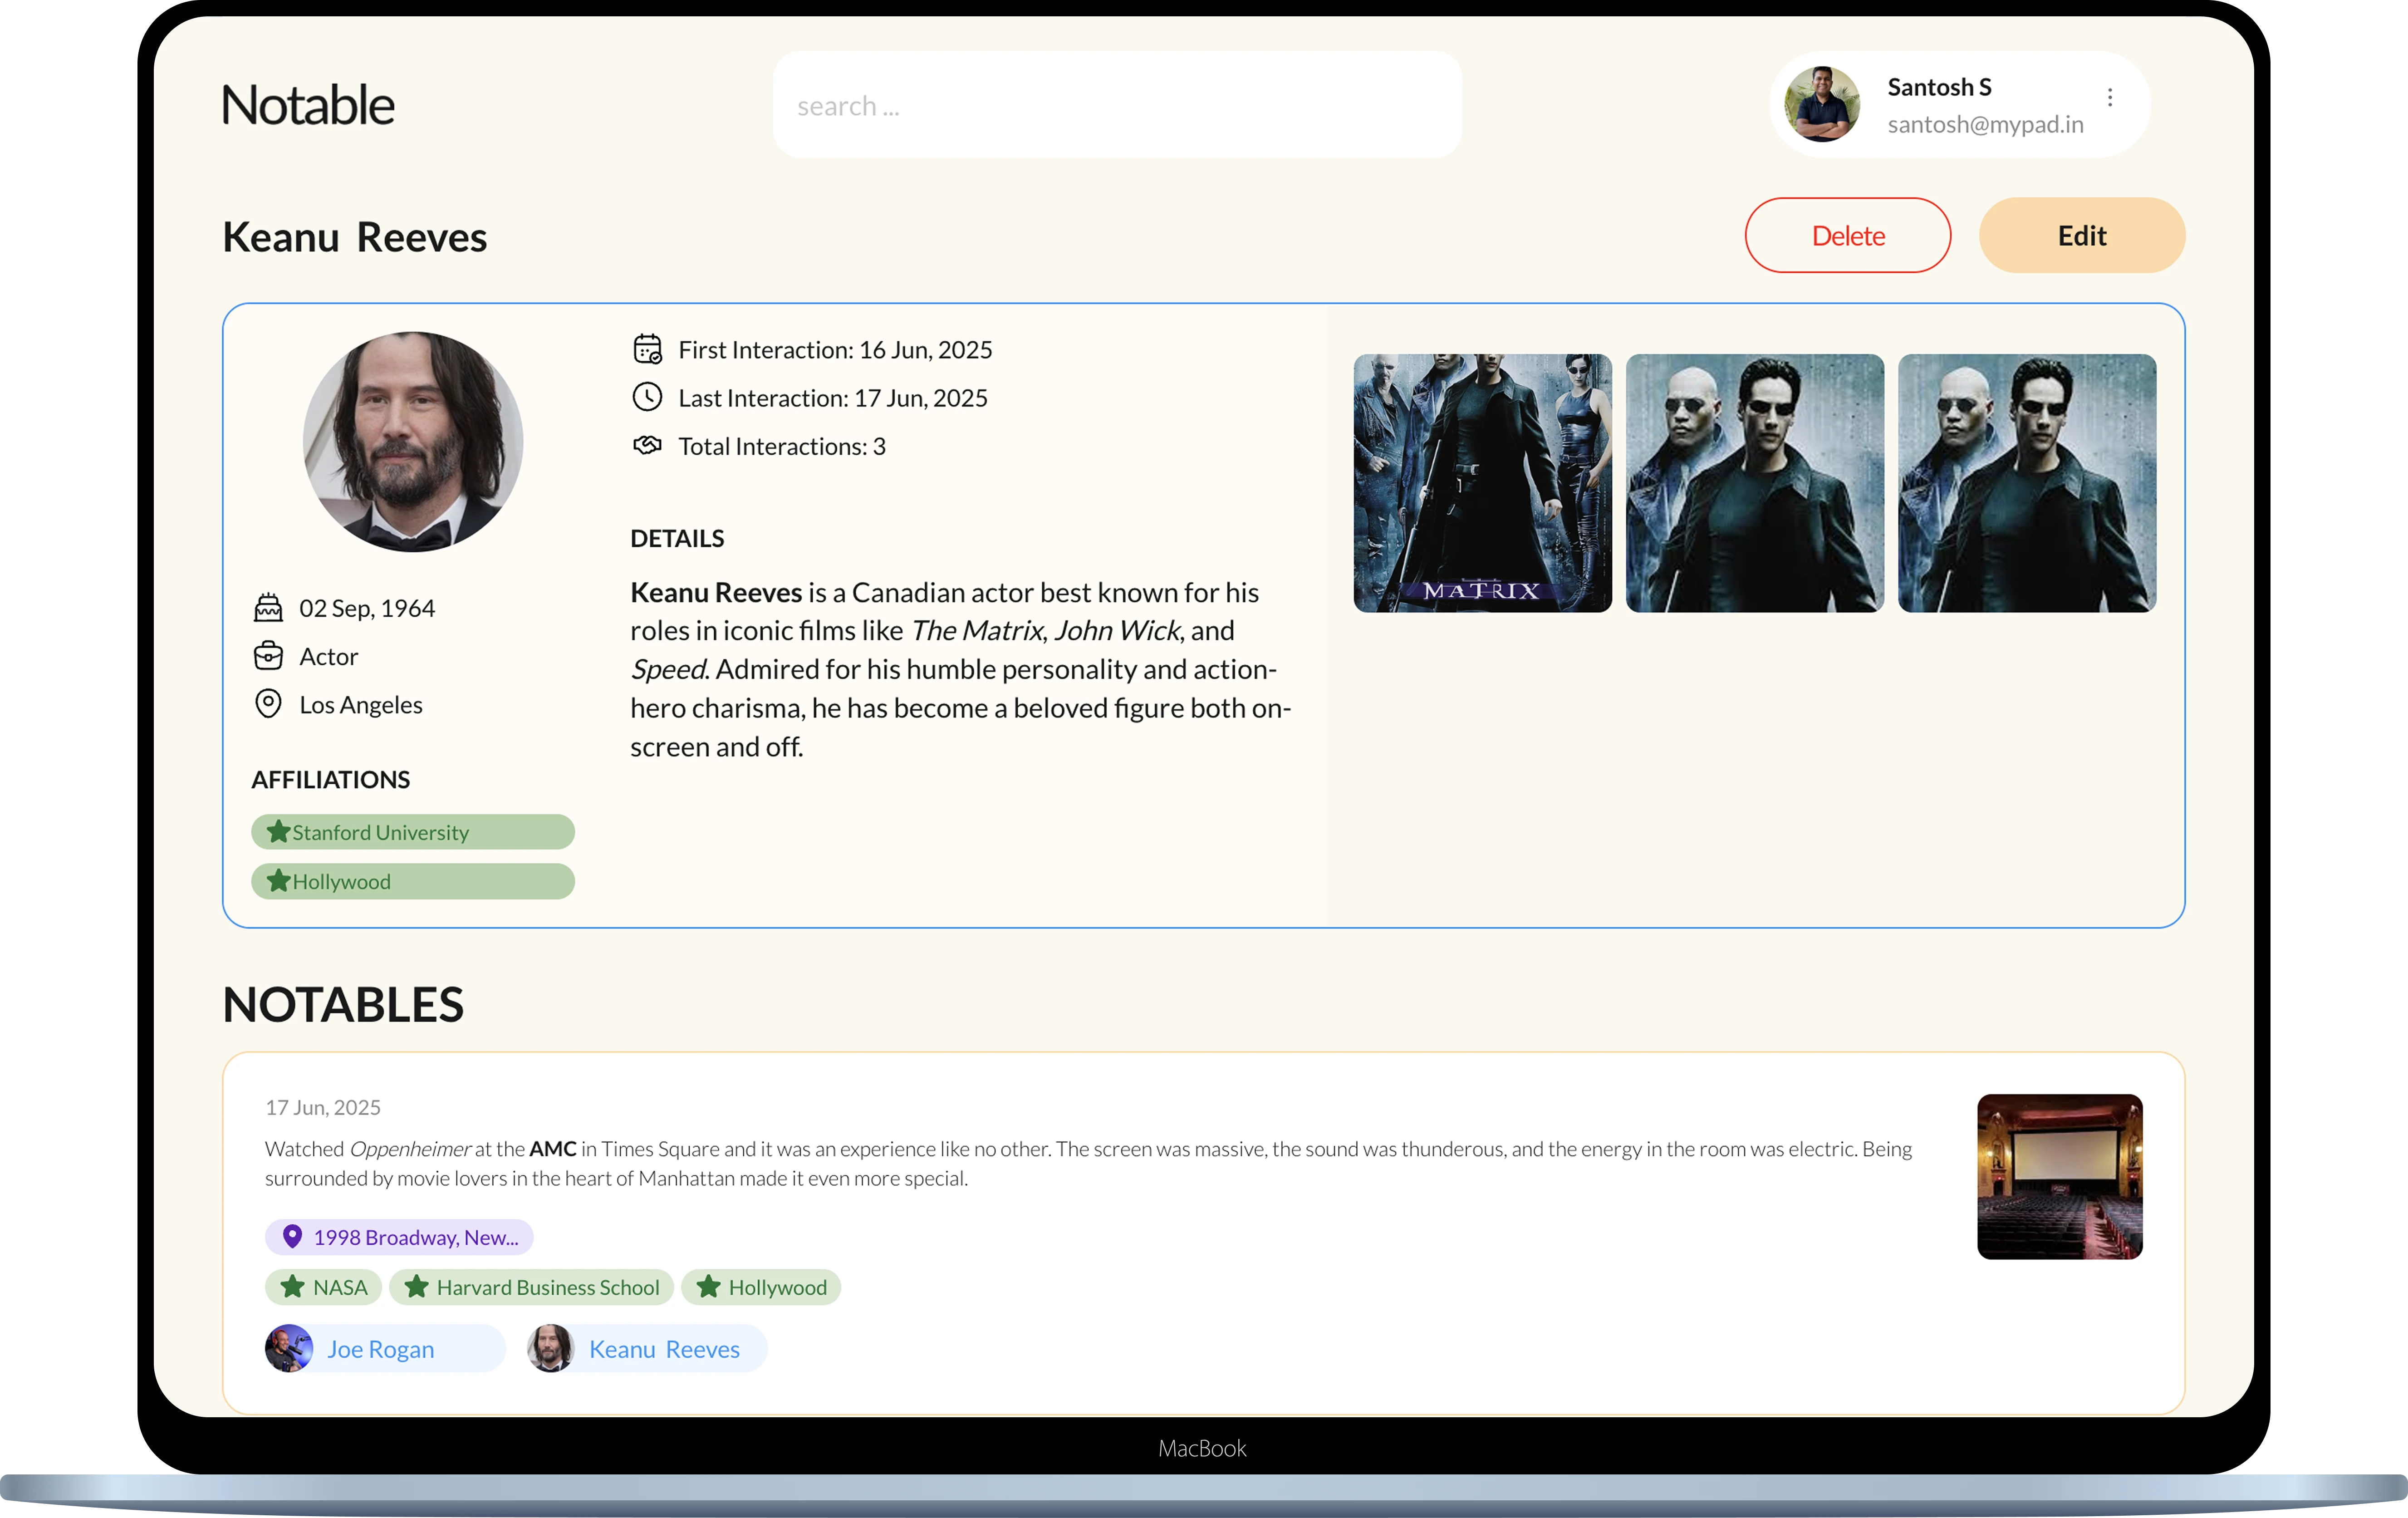
Task: Open Keanu Reeves profile photo
Action: tap(413, 441)
